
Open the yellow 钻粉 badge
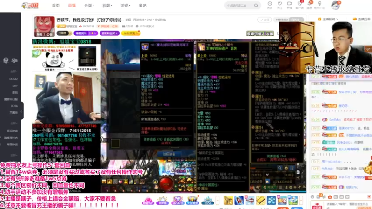pyautogui.click(x=131, y=33)
